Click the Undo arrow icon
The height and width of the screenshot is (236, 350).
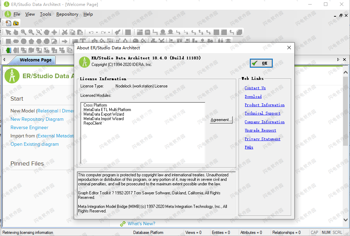[x=91, y=32]
